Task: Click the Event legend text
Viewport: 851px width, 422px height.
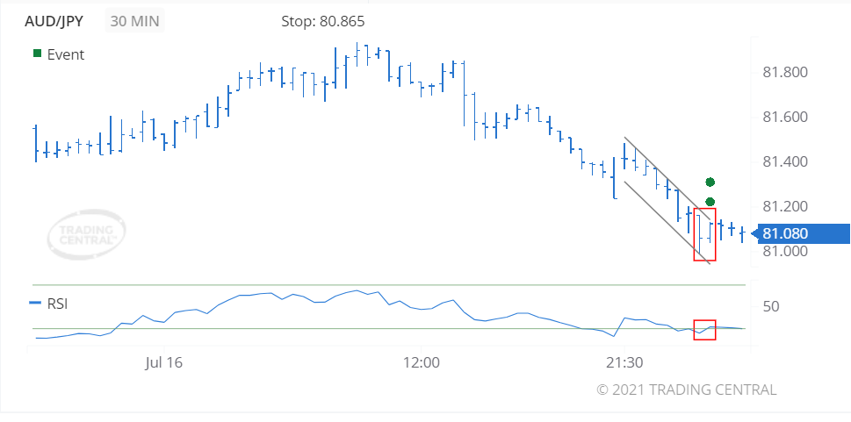Action: point(66,54)
